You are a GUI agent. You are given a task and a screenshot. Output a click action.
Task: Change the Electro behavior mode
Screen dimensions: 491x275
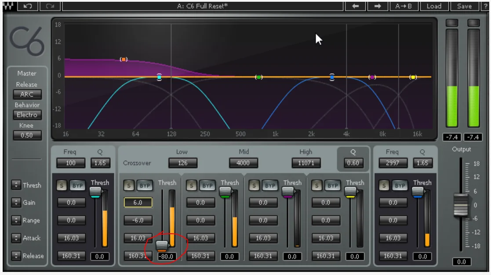[27, 115]
